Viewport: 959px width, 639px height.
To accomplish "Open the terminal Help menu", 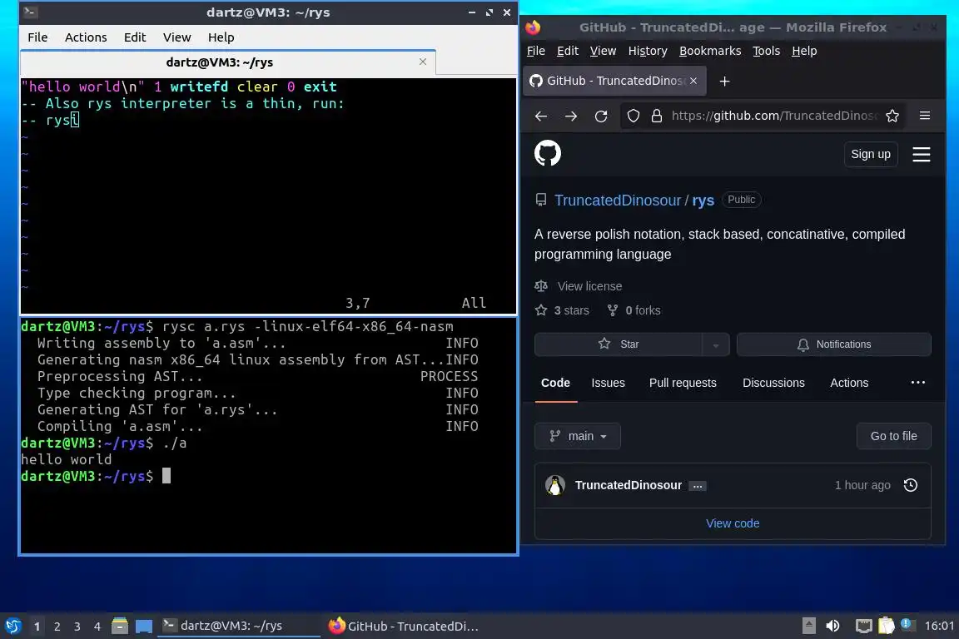I will coord(221,37).
